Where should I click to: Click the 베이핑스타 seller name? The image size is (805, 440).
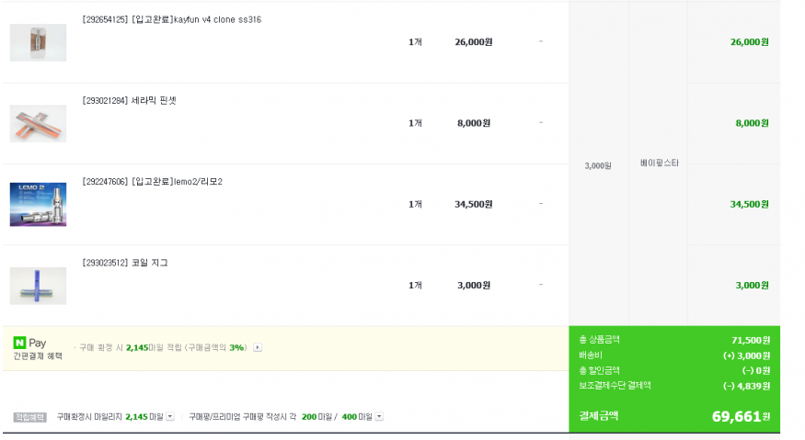(660, 164)
